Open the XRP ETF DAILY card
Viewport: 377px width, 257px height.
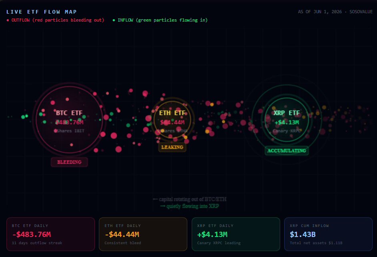click(236, 234)
